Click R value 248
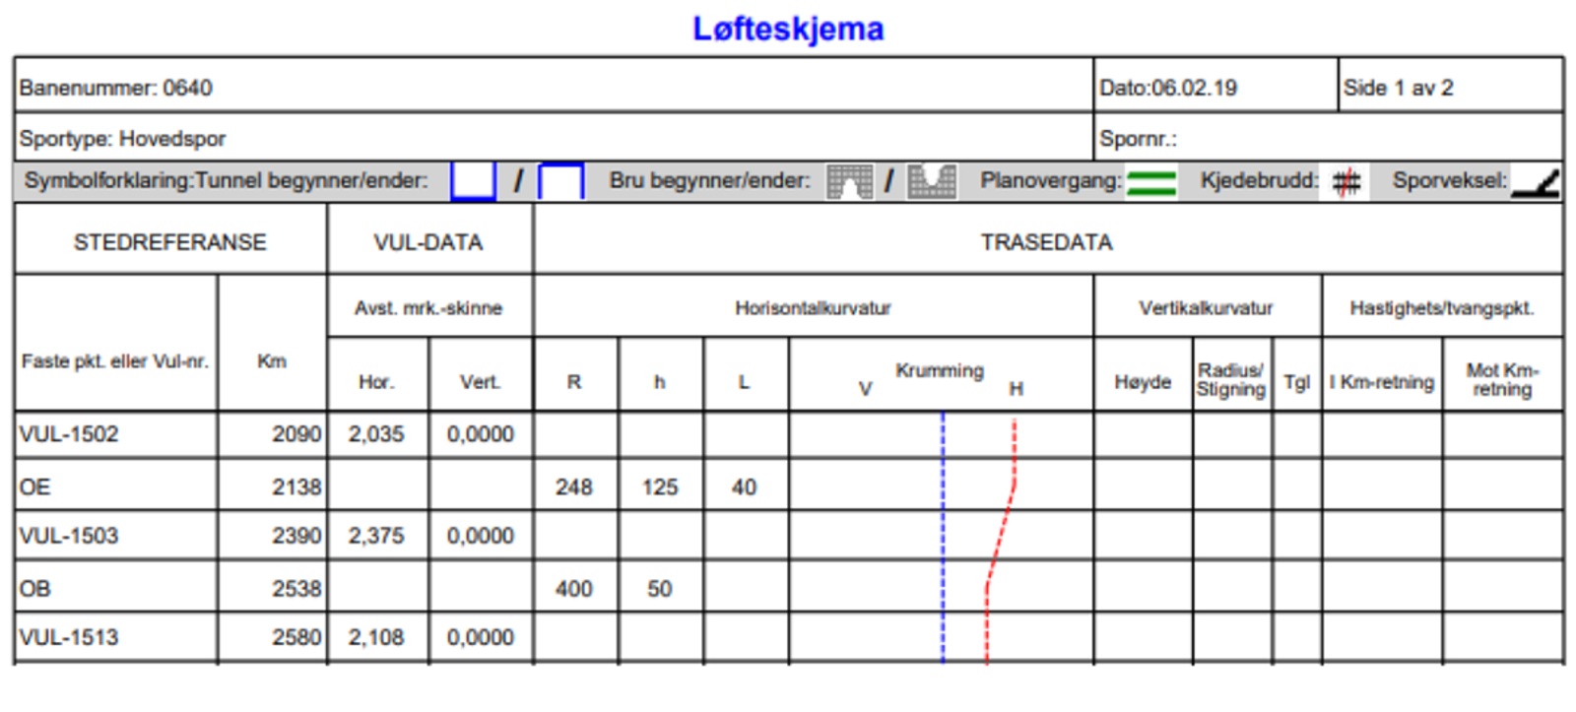Image resolution: width=1576 pixels, height=712 pixels. (x=574, y=487)
